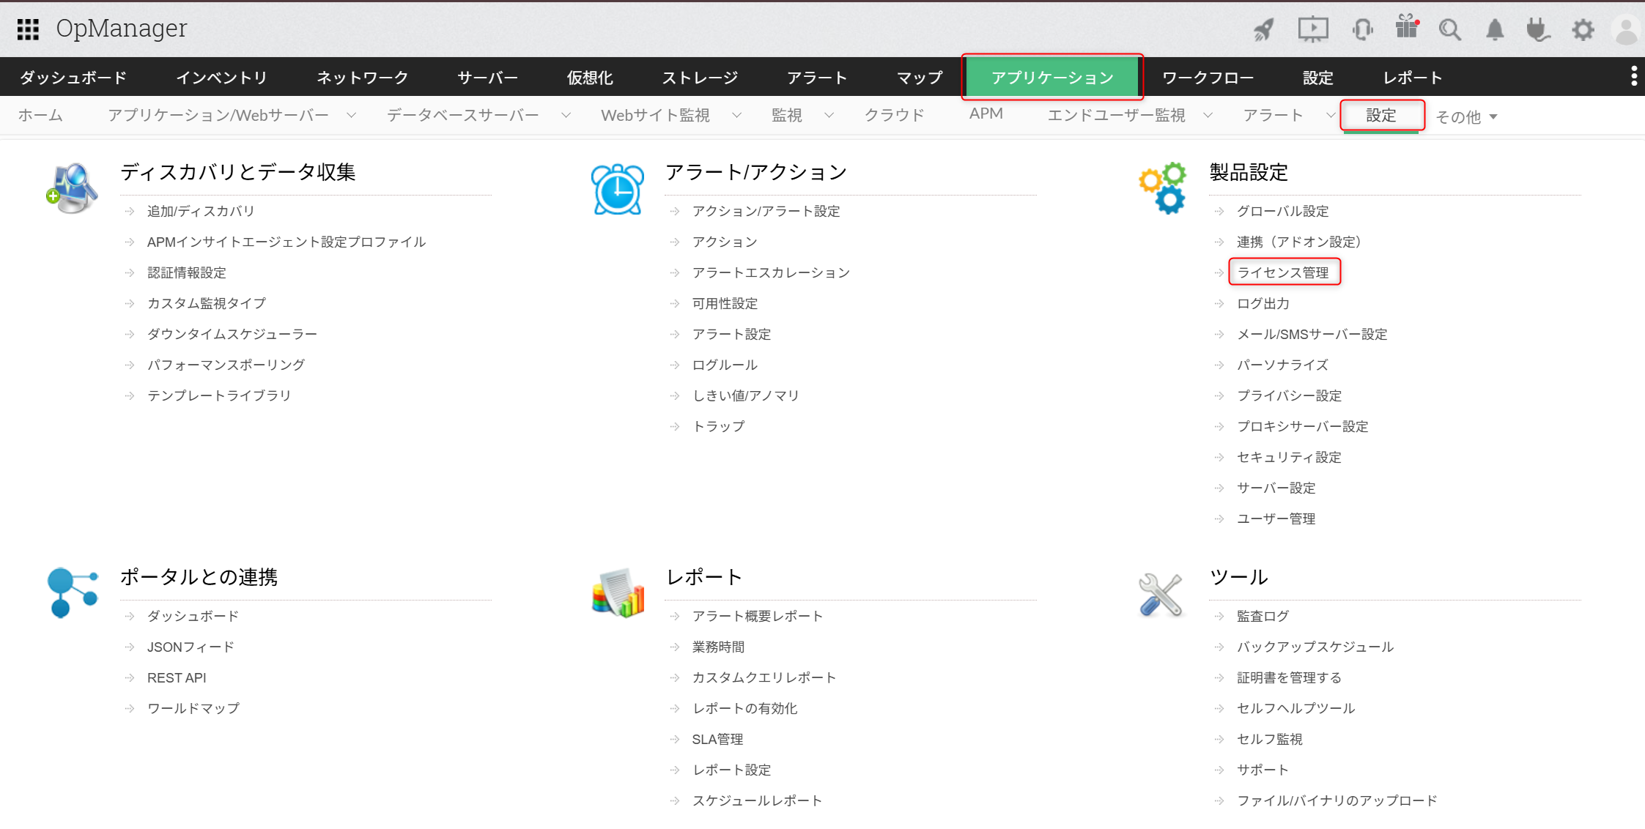Open the その他 dropdown
This screenshot has width=1645, height=829.
pos(1466,117)
